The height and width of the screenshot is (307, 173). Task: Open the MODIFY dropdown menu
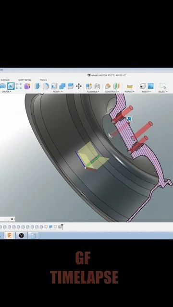[58, 92]
